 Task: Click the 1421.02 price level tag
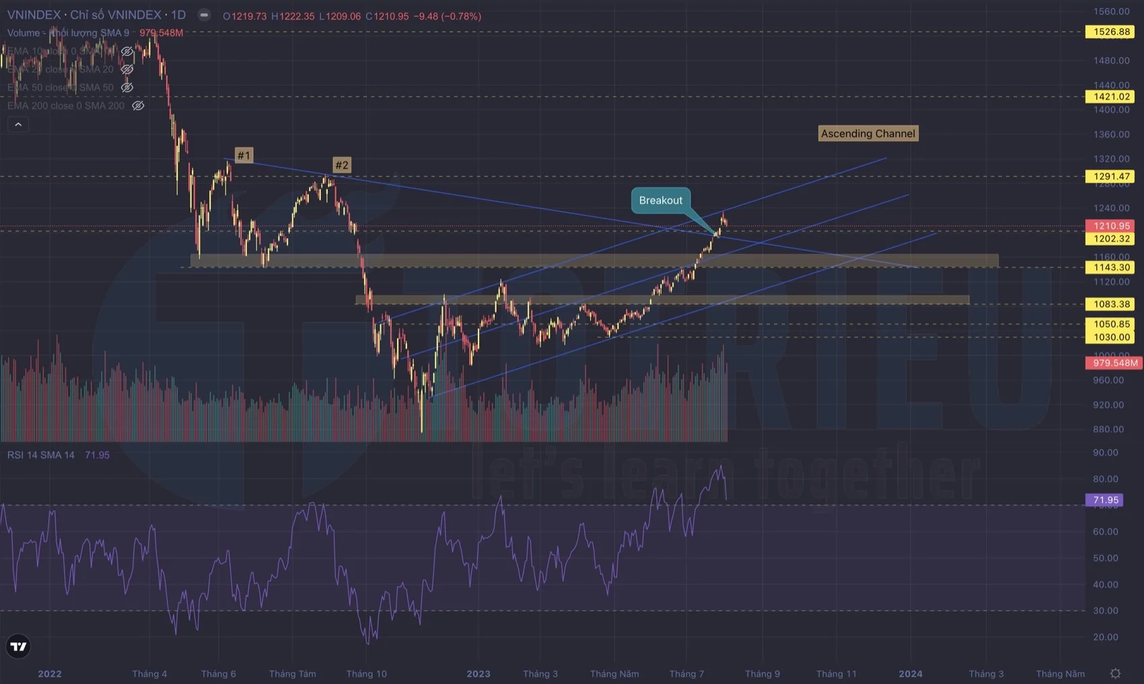[x=1110, y=97]
